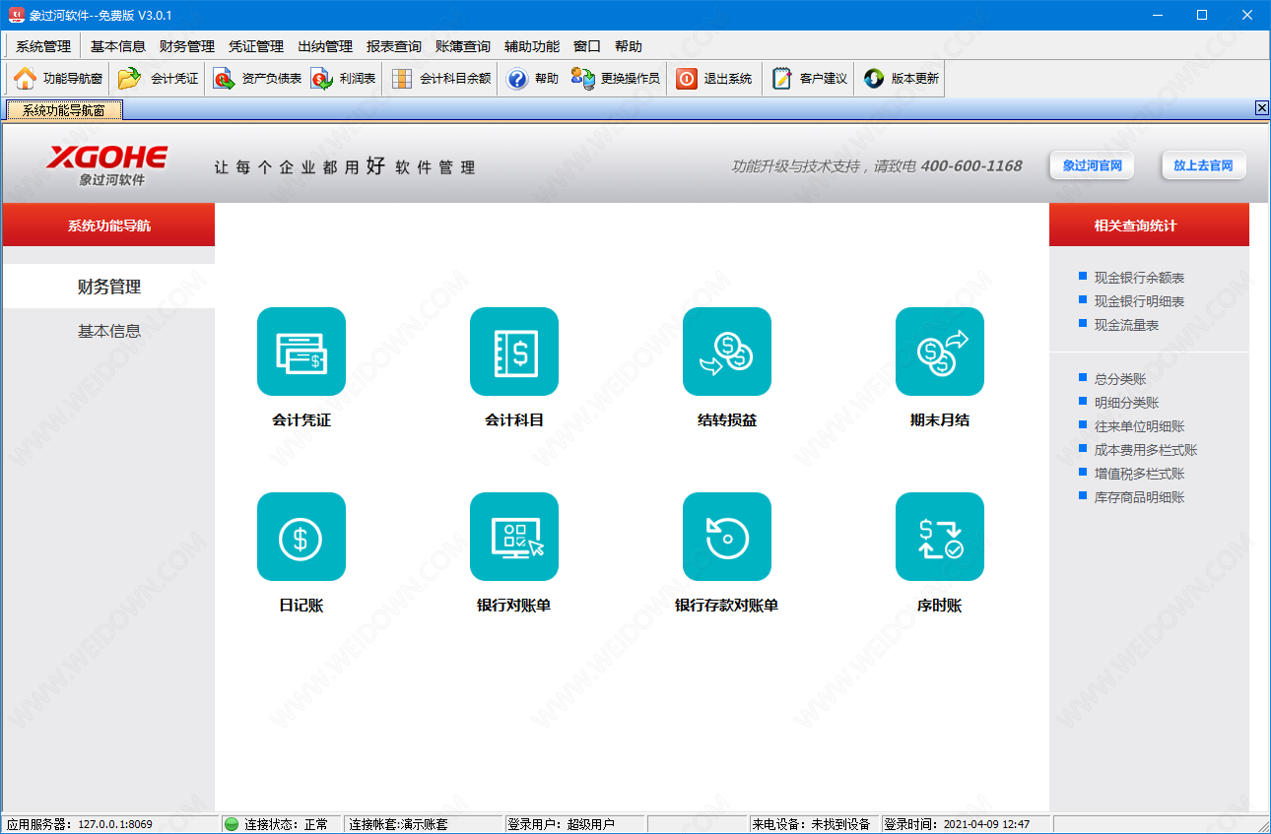Click the app icon in the title bar
The height and width of the screenshot is (834, 1271).
click(16, 15)
